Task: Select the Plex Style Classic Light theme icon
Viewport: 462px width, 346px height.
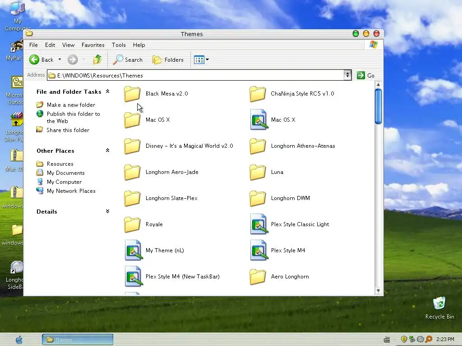Action: (x=259, y=224)
